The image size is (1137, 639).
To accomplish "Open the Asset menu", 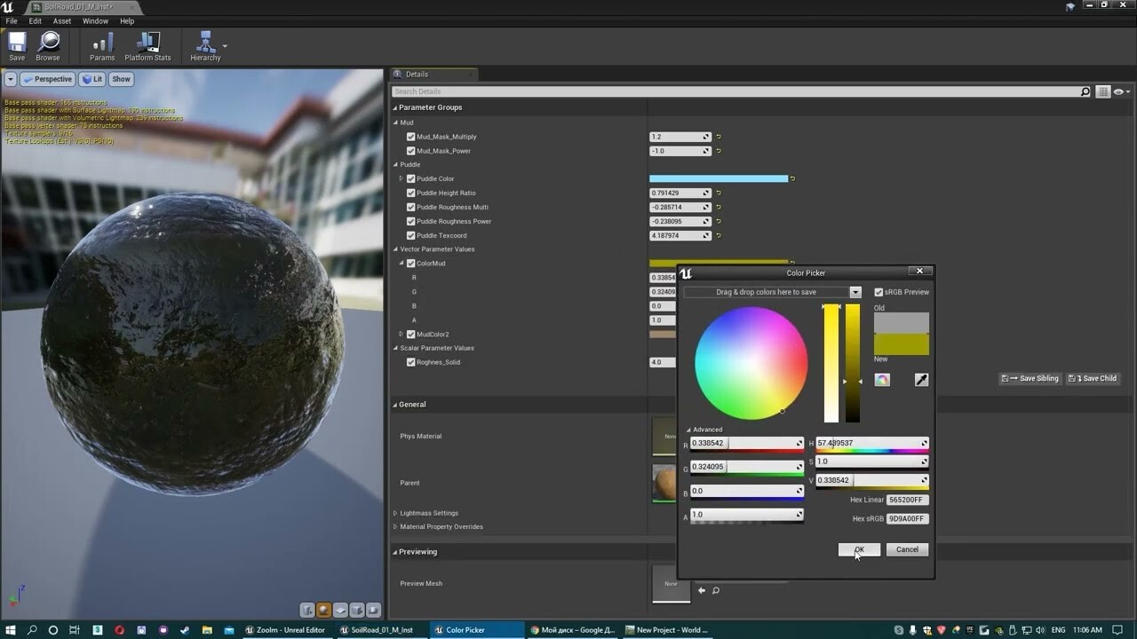I will click(62, 21).
